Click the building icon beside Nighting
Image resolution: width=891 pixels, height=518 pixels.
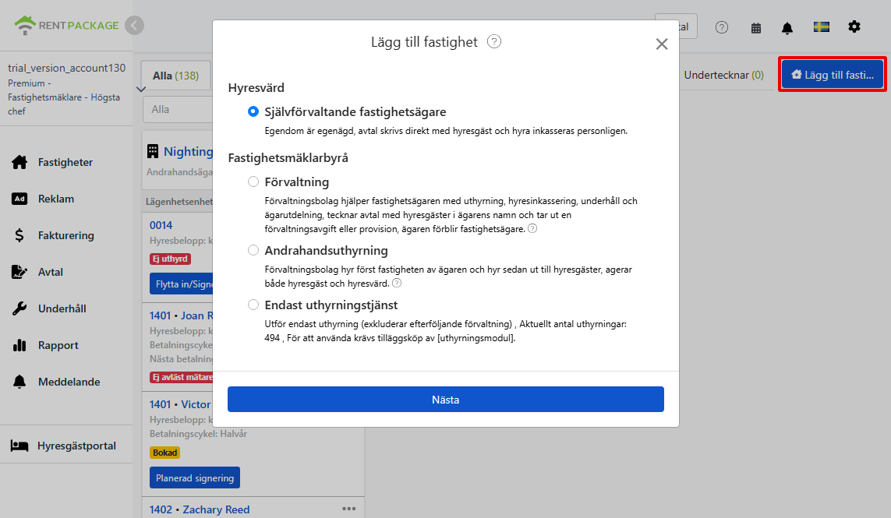[153, 151]
